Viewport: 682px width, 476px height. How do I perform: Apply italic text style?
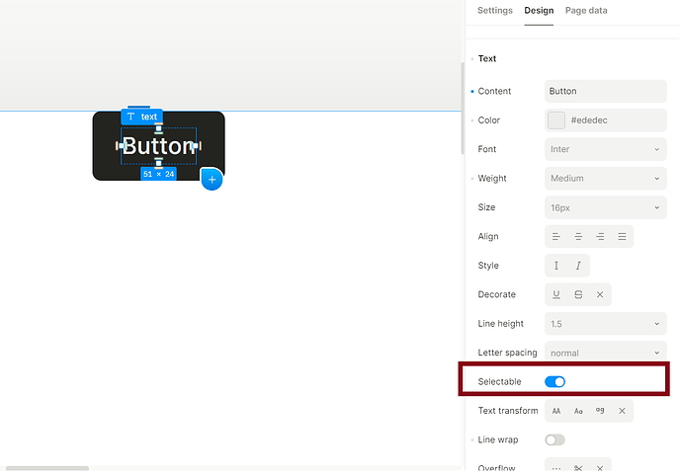coord(578,266)
